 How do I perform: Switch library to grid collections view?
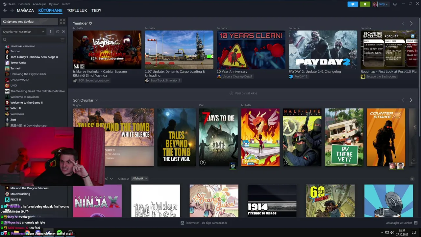tap(62, 21)
